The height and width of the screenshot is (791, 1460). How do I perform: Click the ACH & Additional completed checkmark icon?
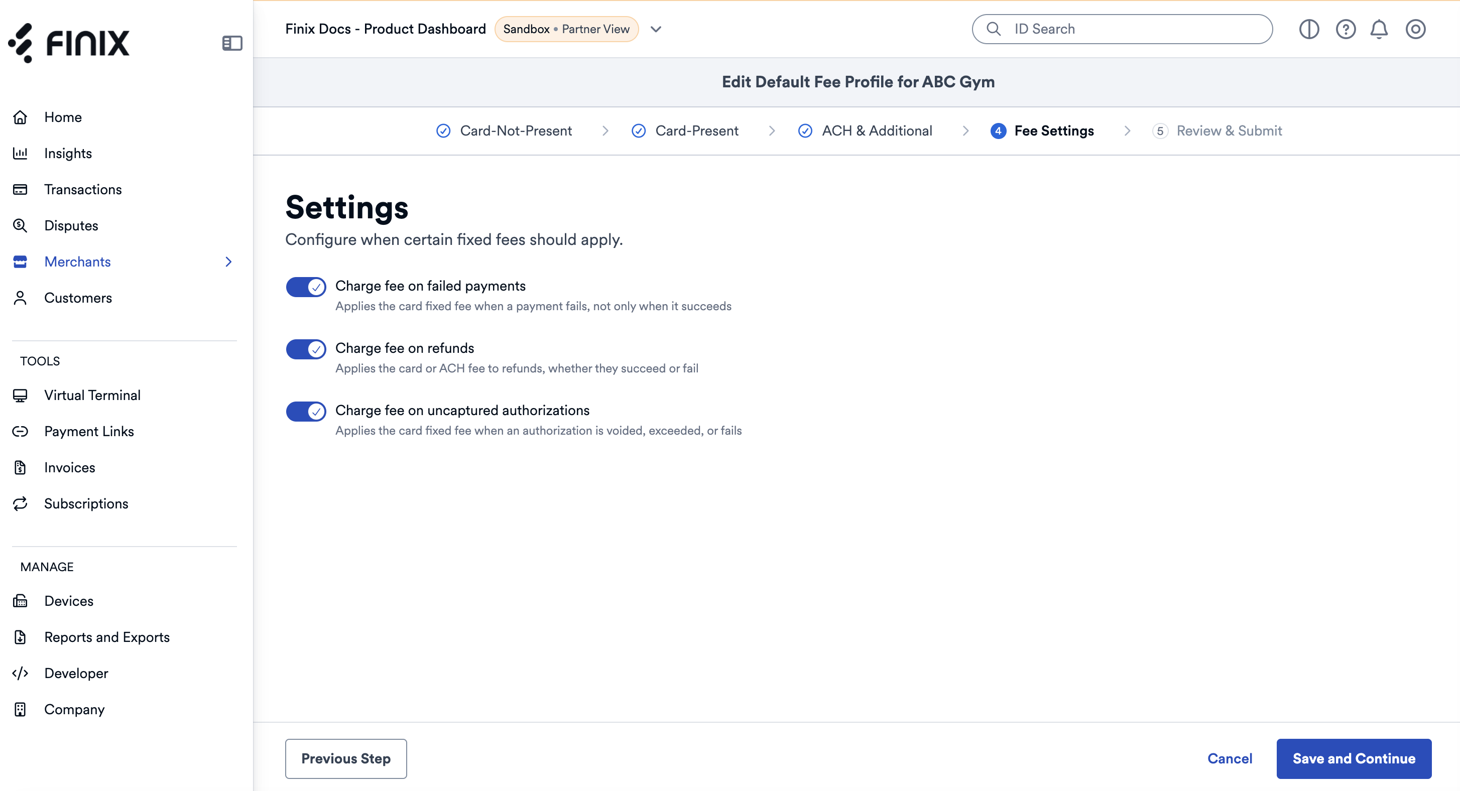point(805,131)
